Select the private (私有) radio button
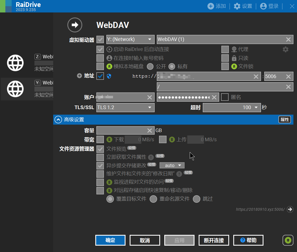This screenshot has width=297, height=252. (x=172, y=66)
